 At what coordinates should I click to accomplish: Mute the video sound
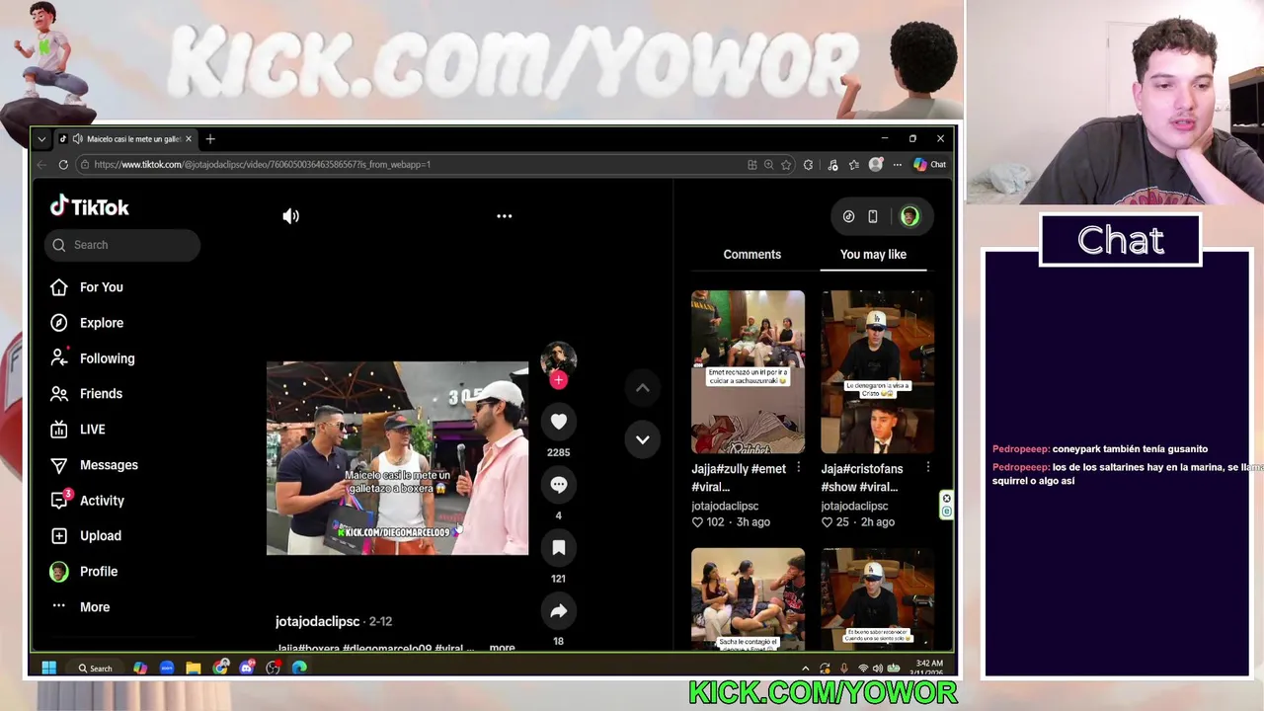[x=290, y=216]
